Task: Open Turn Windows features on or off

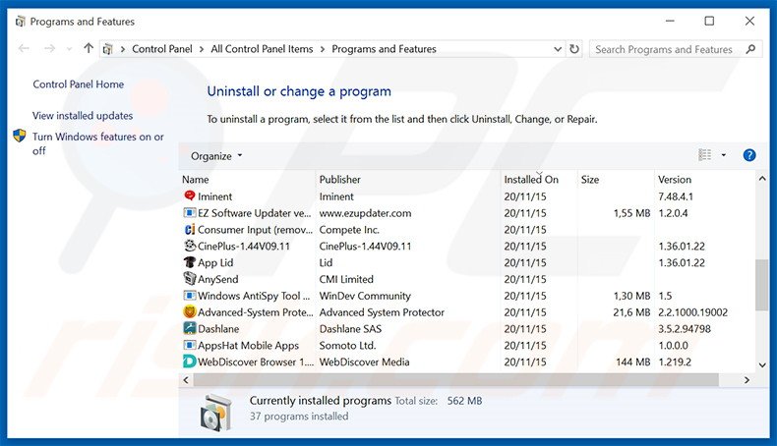Action: pyautogui.click(x=98, y=143)
